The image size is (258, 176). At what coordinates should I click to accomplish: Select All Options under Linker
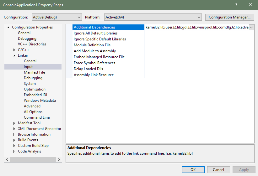click(33, 111)
